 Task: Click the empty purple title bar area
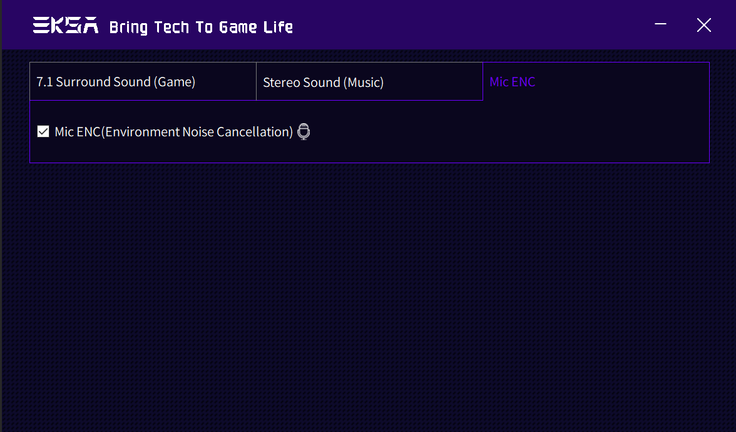pos(469,25)
